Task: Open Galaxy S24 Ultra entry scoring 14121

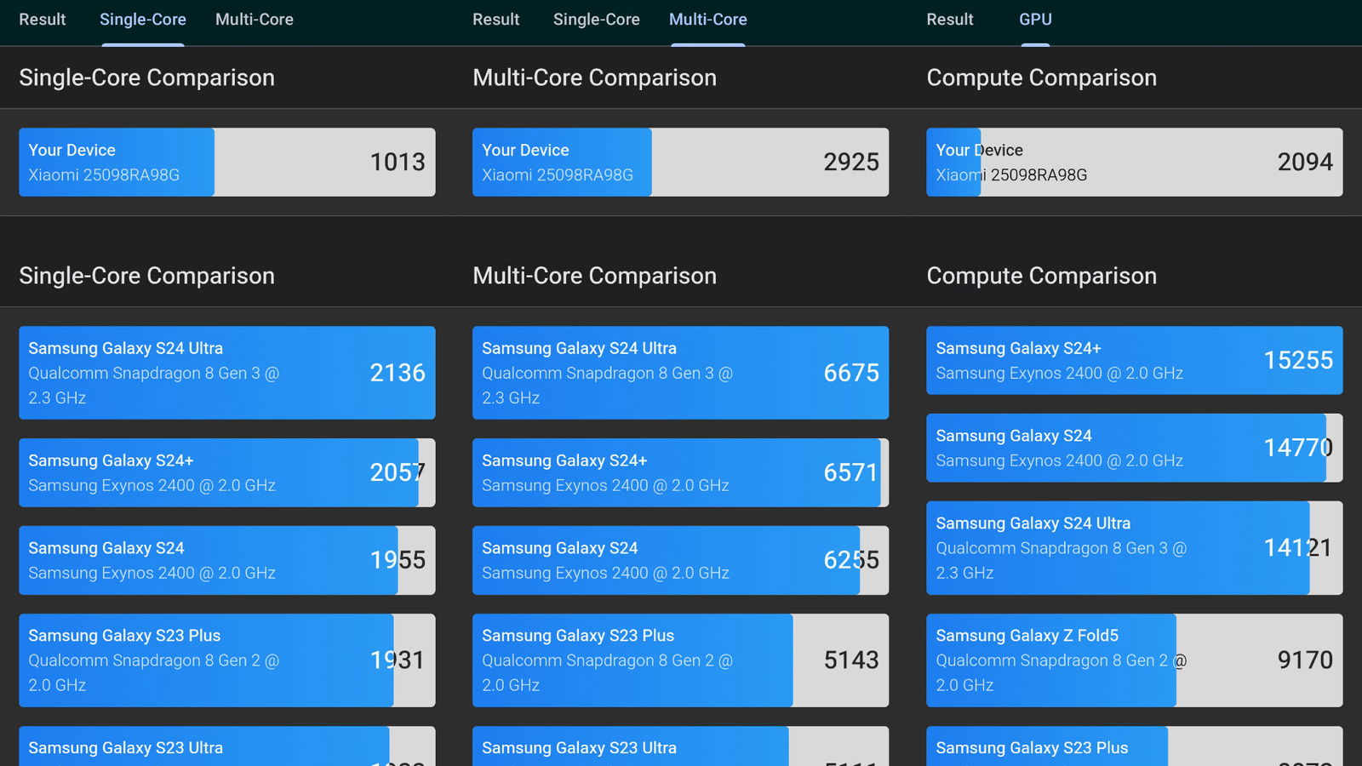Action: coord(1134,547)
